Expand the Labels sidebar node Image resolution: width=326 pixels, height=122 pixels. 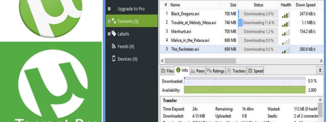tap(109, 34)
